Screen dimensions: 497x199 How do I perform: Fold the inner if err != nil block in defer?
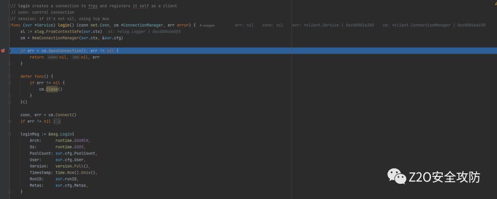coord(10,83)
